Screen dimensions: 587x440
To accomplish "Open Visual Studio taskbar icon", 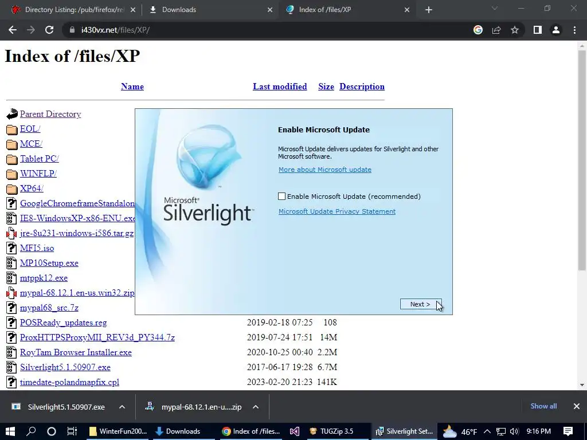I will pos(295,431).
